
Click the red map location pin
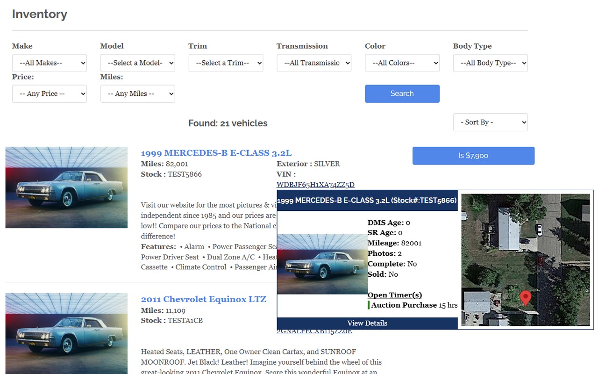[526, 298]
